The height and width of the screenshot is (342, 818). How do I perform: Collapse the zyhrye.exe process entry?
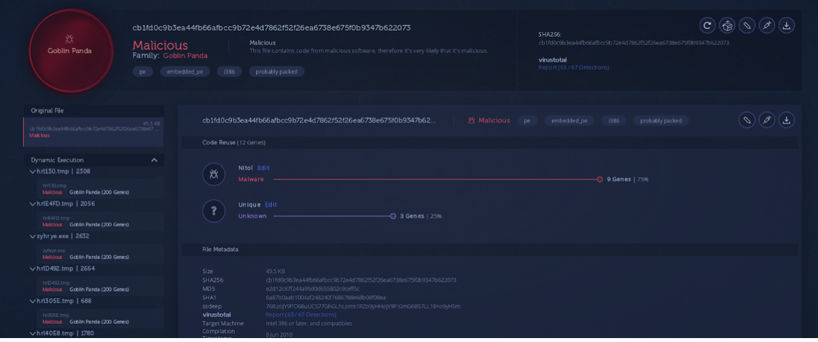coord(32,237)
